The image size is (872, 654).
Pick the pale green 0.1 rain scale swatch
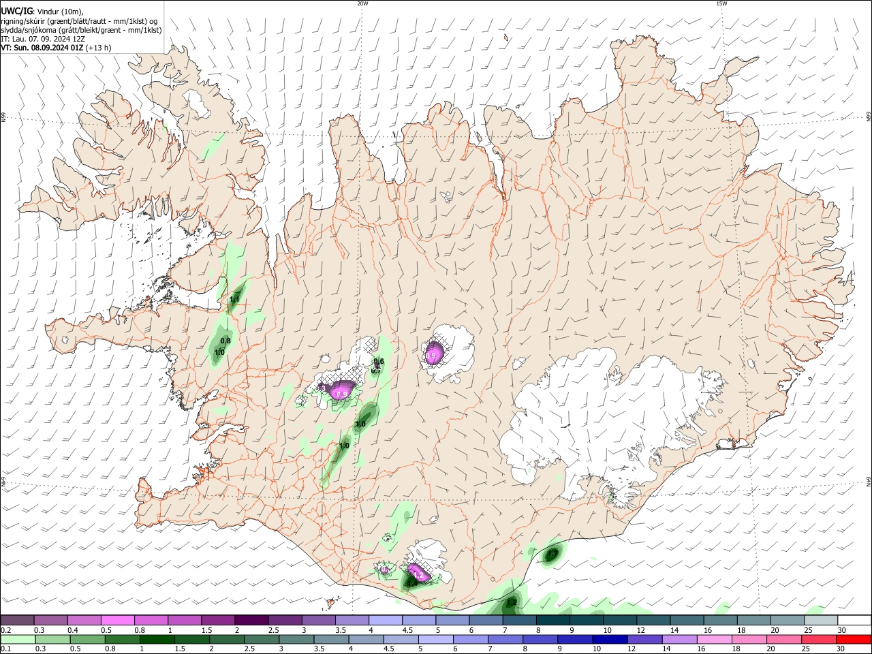(x=18, y=639)
